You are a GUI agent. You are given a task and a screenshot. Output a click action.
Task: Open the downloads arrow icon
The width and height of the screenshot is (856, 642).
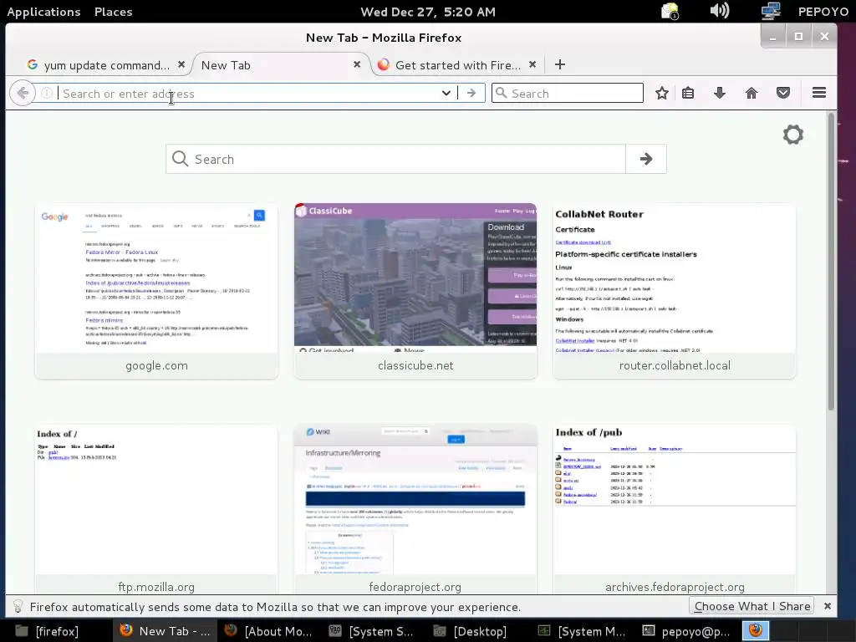[x=720, y=94]
